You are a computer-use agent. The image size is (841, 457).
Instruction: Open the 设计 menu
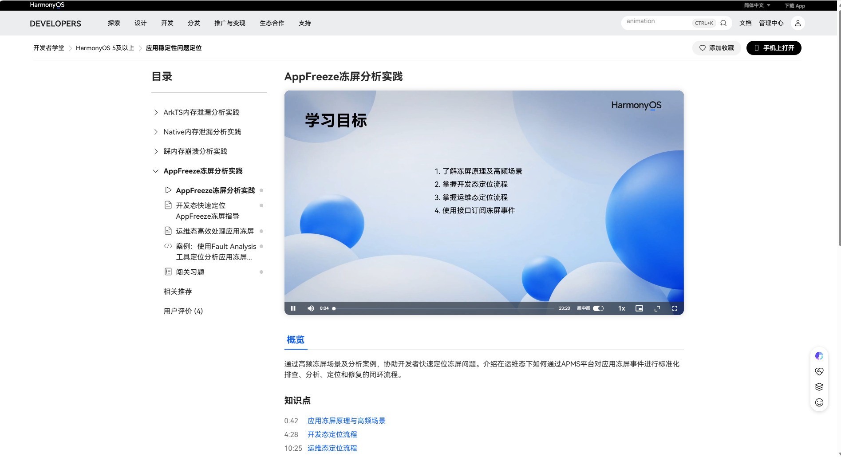(x=141, y=23)
